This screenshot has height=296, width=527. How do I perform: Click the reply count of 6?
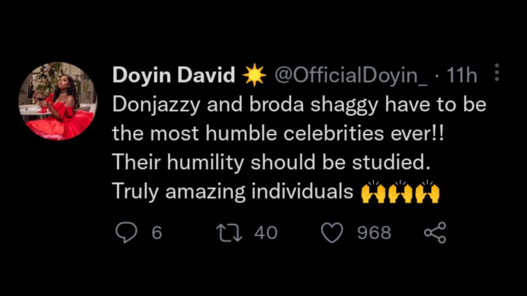click(x=157, y=233)
